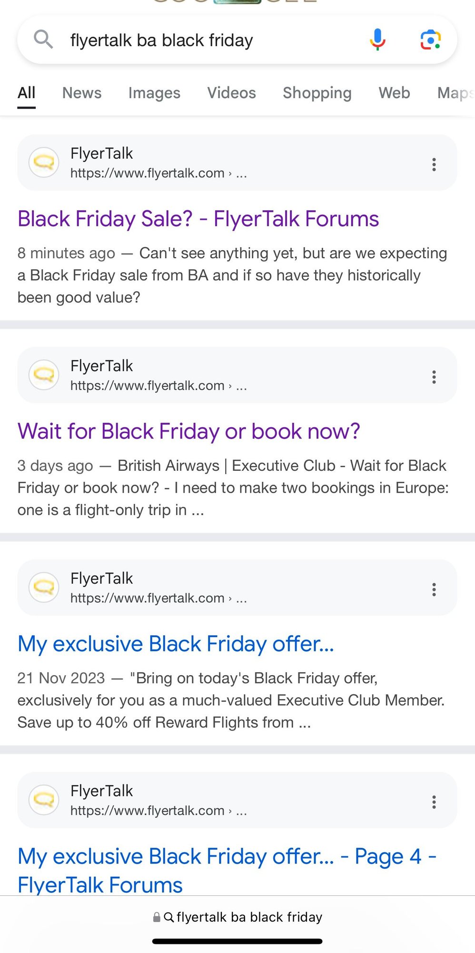475x953 pixels.
Task: Open the three-dot menu on the last result
Action: [434, 801]
